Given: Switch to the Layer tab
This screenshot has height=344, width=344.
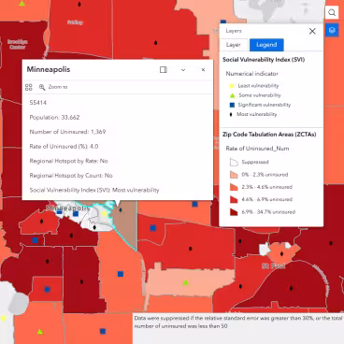Looking at the screenshot, I should pos(234,45).
